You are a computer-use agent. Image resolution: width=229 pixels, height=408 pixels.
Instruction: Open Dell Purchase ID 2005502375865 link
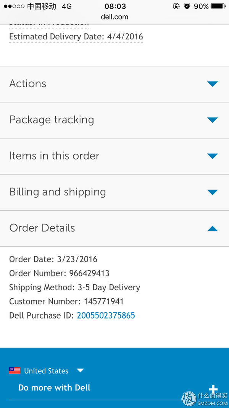pos(106,315)
